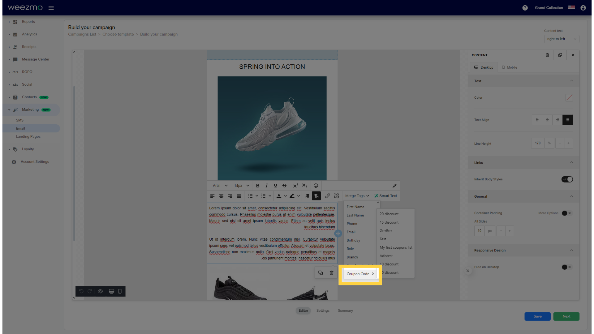
Task: Select the Strikethrough text icon
Action: coord(284,186)
